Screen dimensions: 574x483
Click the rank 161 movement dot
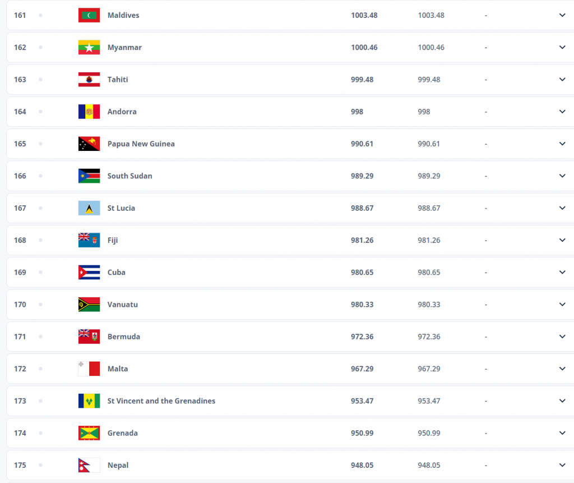[x=40, y=15]
